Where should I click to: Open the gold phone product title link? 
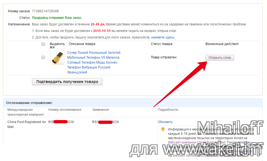click(94, 62)
